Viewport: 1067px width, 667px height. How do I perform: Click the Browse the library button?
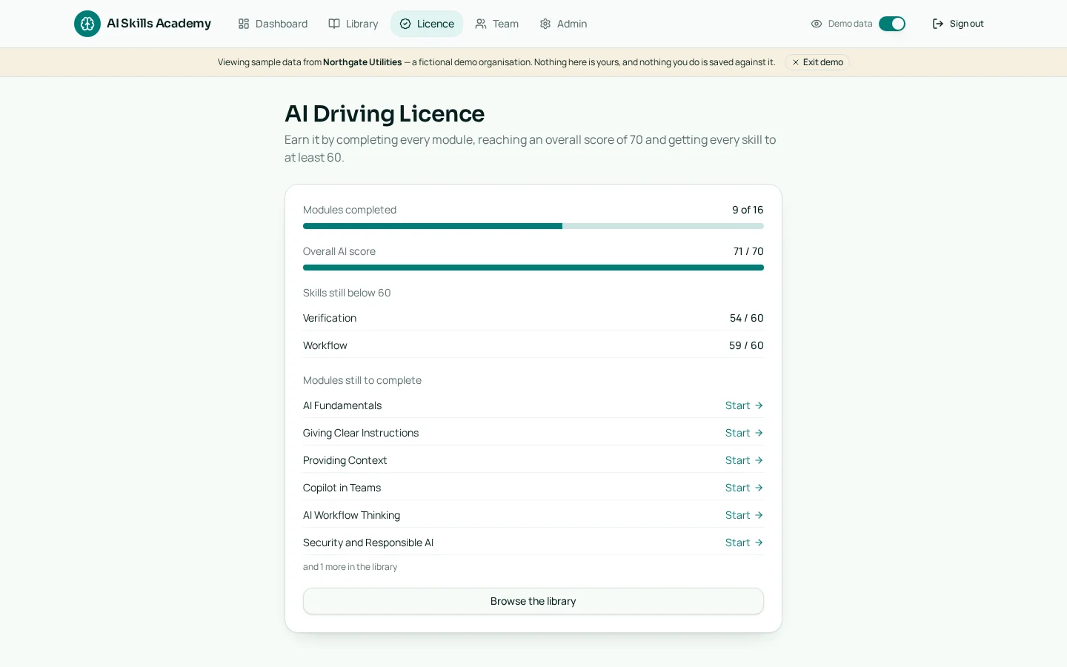[533, 601]
